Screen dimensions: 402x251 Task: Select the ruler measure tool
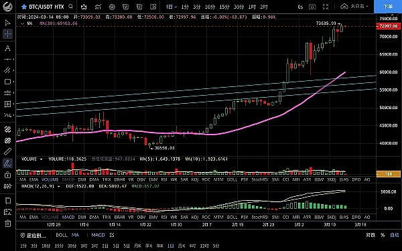click(x=7, y=152)
